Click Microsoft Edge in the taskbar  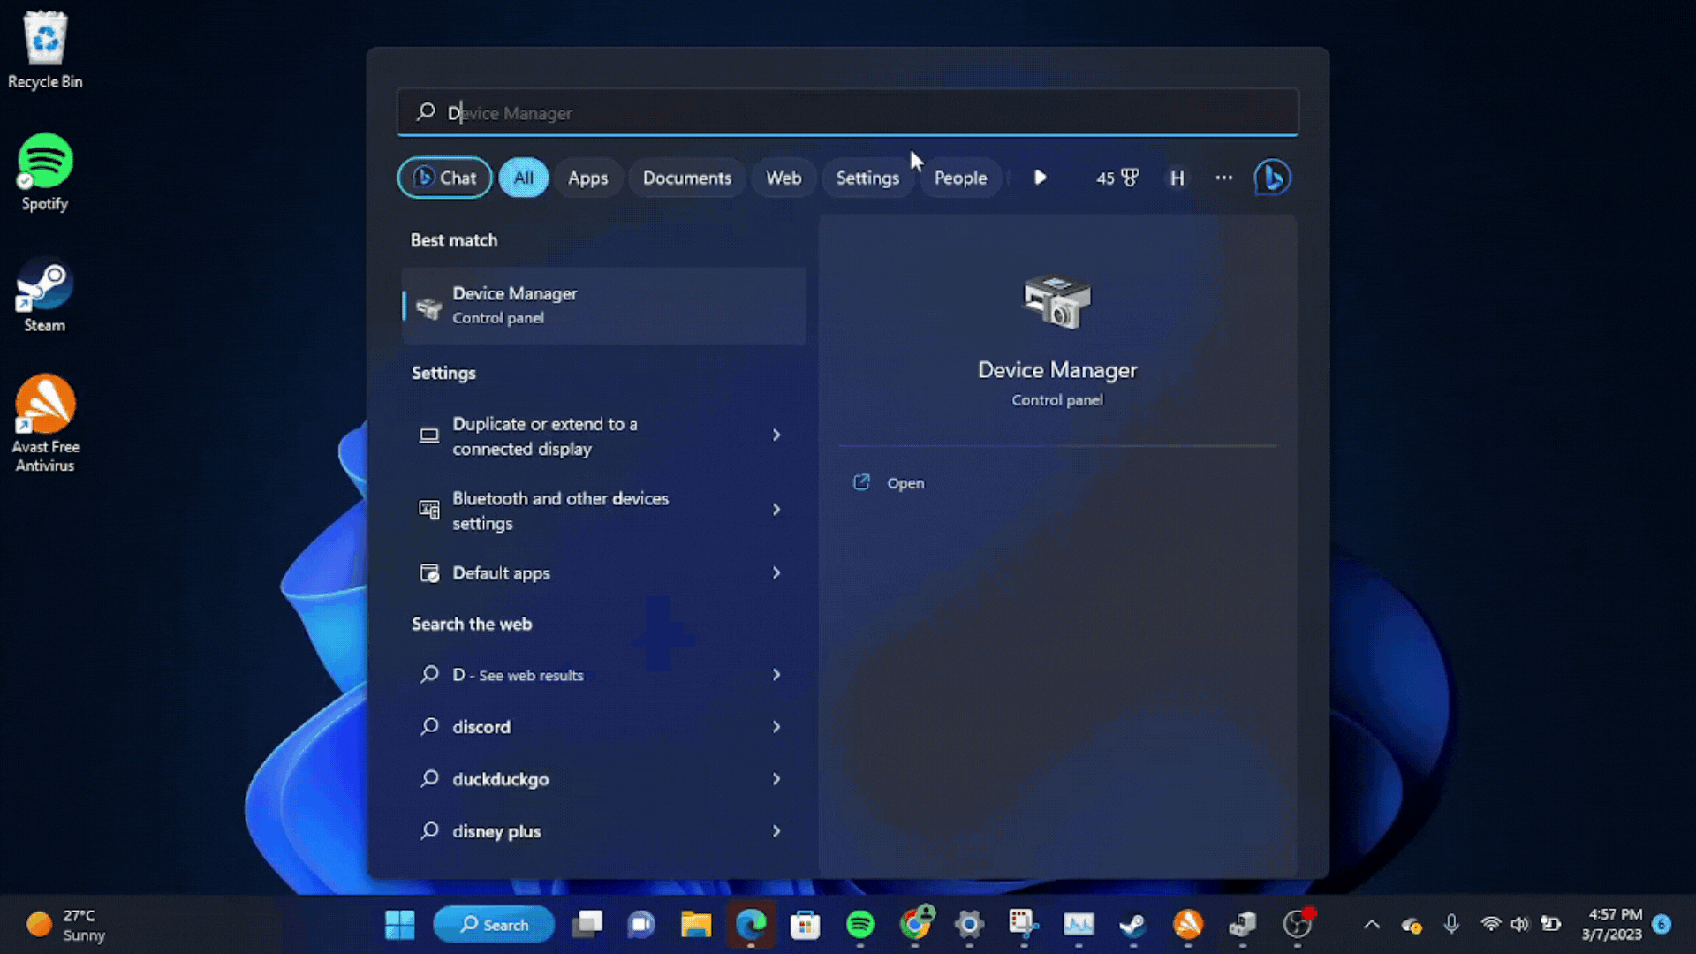click(x=751, y=925)
